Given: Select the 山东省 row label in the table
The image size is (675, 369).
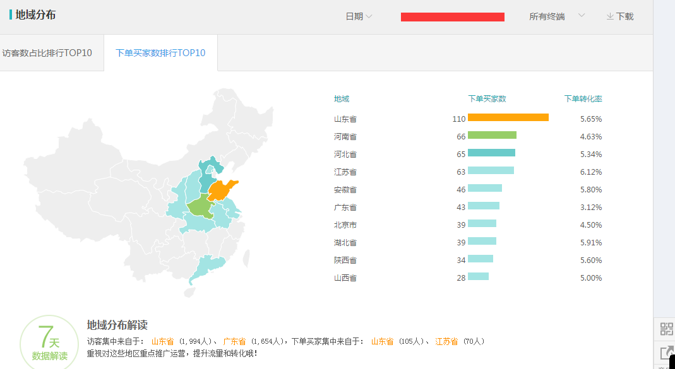Looking at the screenshot, I should tap(345, 119).
